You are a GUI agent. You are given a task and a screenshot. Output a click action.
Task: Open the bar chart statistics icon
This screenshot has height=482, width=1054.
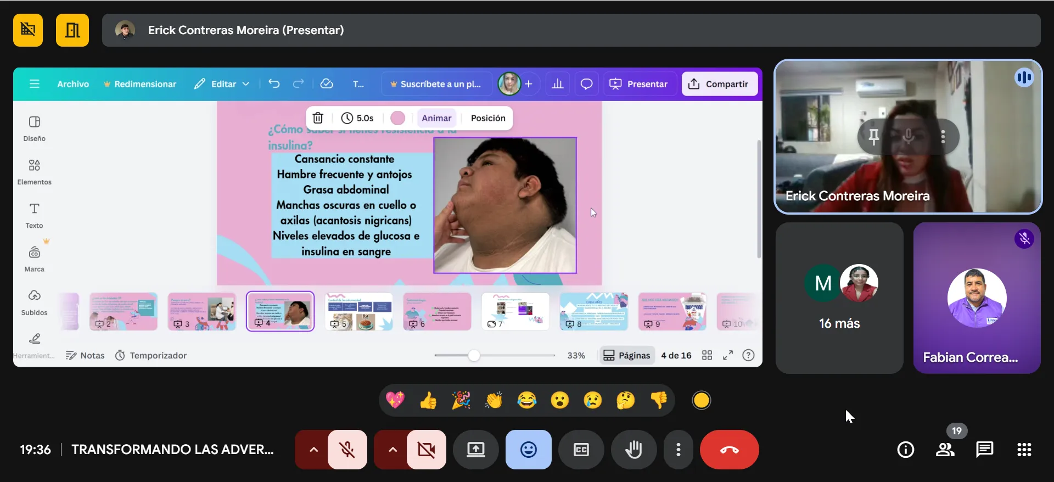pos(558,84)
